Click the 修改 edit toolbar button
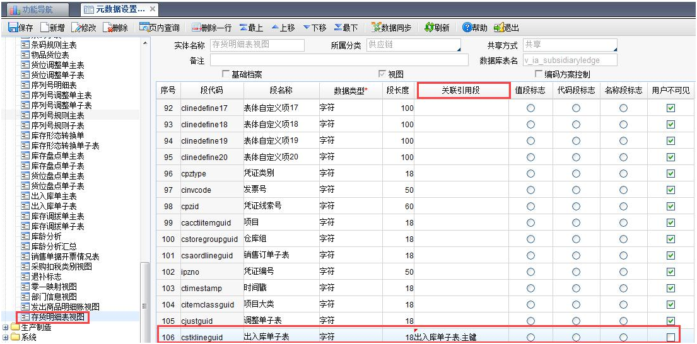This screenshot has width=697, height=344. (x=84, y=28)
